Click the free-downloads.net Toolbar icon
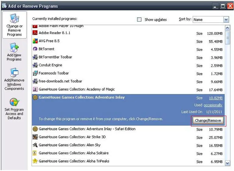 35,81
